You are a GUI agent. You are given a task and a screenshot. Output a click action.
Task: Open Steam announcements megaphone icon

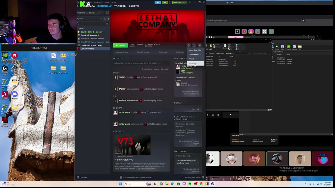tap(158, 2)
